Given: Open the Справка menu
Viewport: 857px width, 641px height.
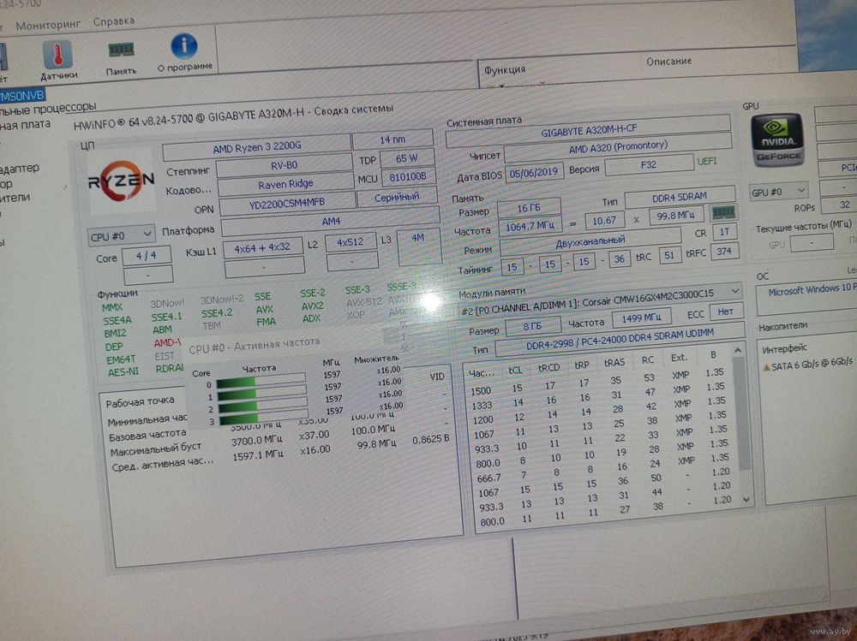Looking at the screenshot, I should point(113,21).
